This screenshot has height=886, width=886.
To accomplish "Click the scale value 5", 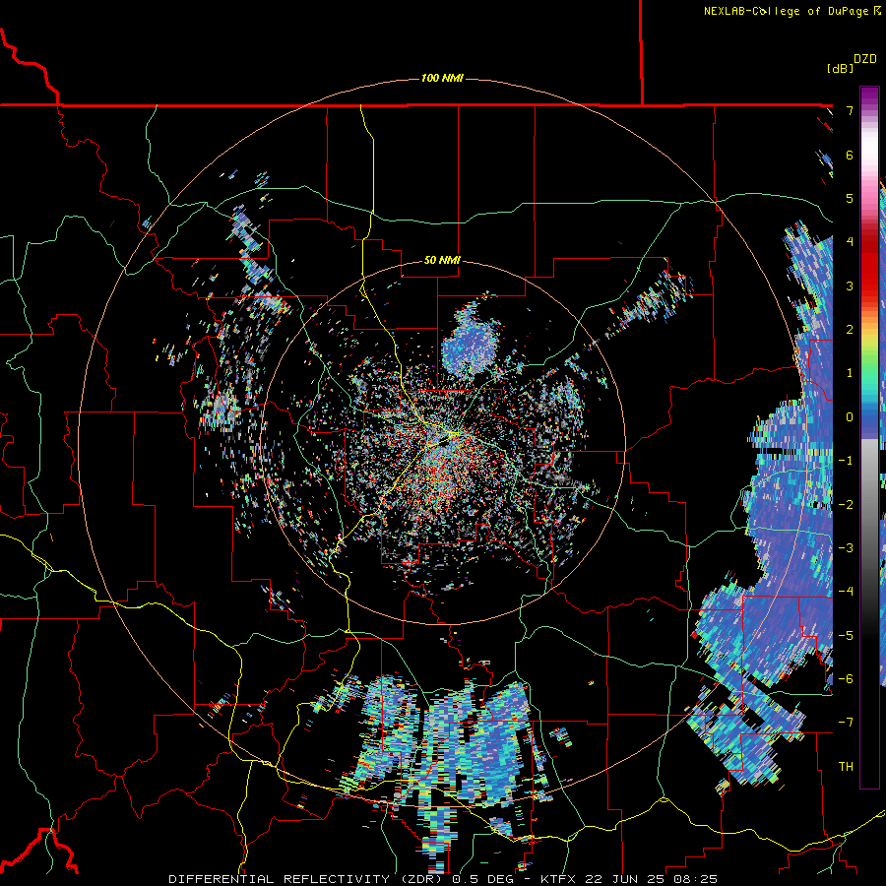I will click(850, 198).
